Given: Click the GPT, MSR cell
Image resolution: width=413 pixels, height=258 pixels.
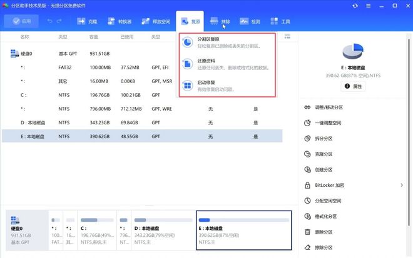Looking at the screenshot, I should coord(161,81).
